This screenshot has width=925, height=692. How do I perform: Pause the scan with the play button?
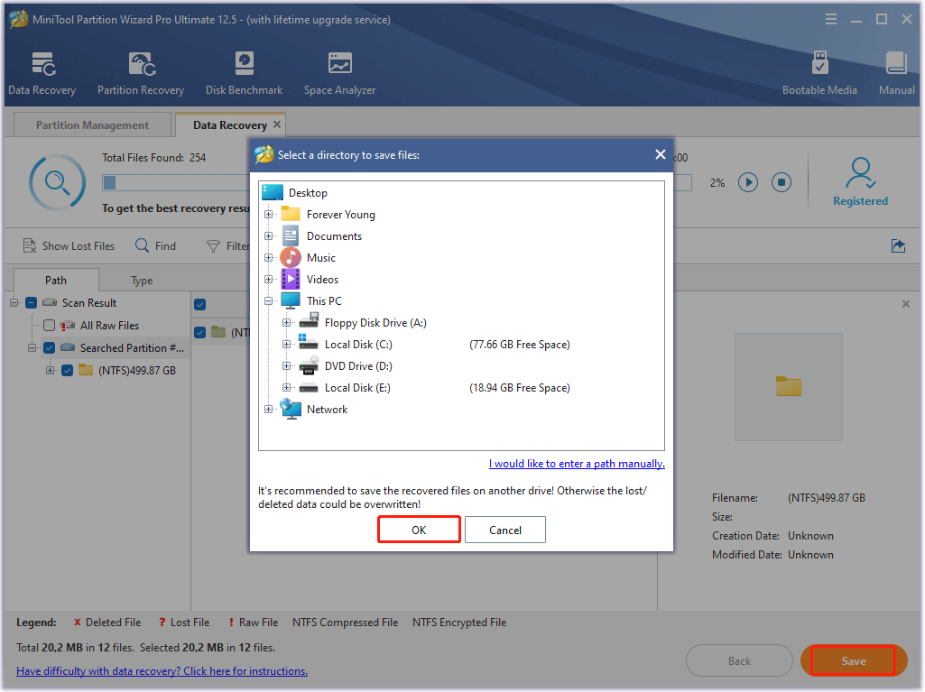pos(748,182)
